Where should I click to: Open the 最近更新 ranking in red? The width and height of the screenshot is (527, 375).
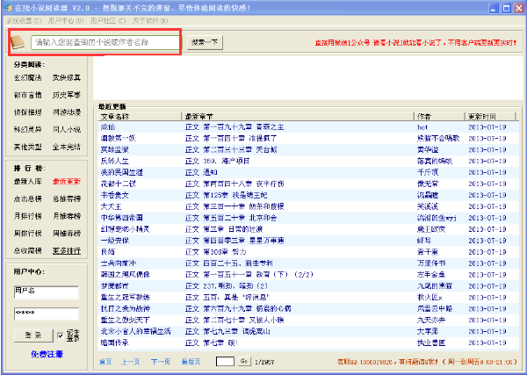tap(66, 181)
